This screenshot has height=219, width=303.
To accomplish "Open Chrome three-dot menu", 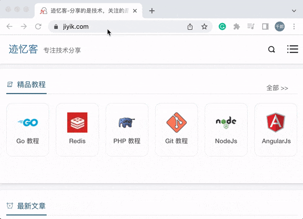I will pos(294,26).
